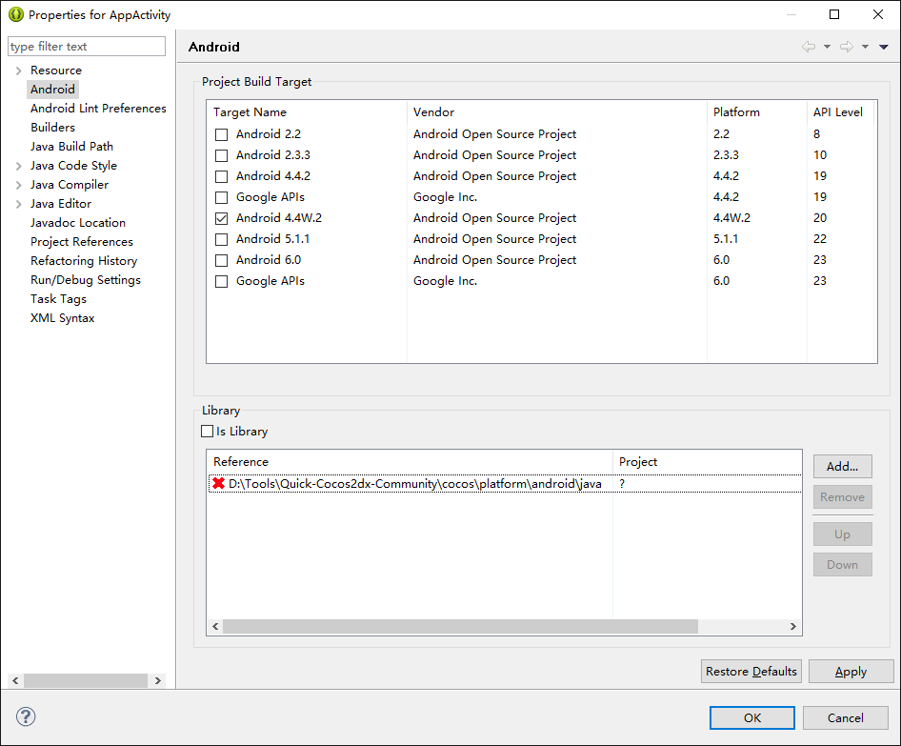Image resolution: width=901 pixels, height=746 pixels.
Task: Dismiss dialog with Cancel button
Action: [845, 717]
